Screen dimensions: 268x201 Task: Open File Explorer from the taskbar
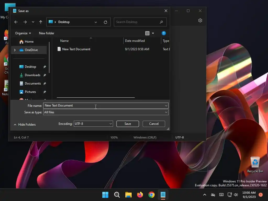click(128, 195)
